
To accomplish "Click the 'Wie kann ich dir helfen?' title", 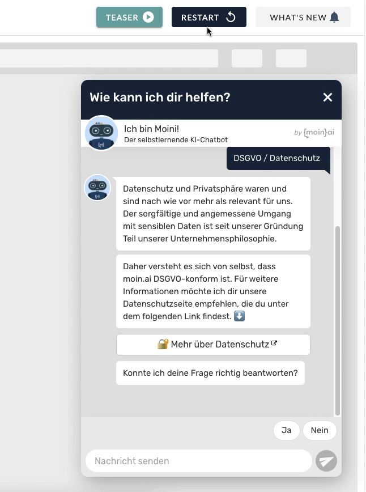I will [x=160, y=97].
